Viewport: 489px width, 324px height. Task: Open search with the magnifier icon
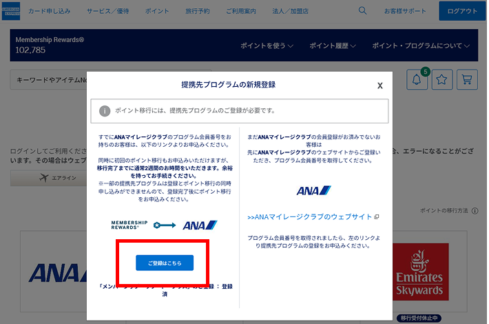click(363, 11)
